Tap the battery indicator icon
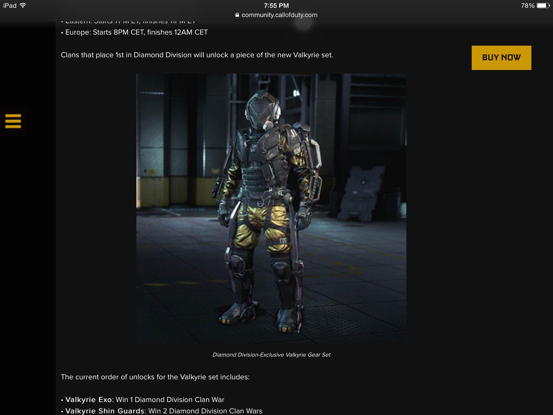Image resolution: width=553 pixels, height=415 pixels. click(543, 6)
